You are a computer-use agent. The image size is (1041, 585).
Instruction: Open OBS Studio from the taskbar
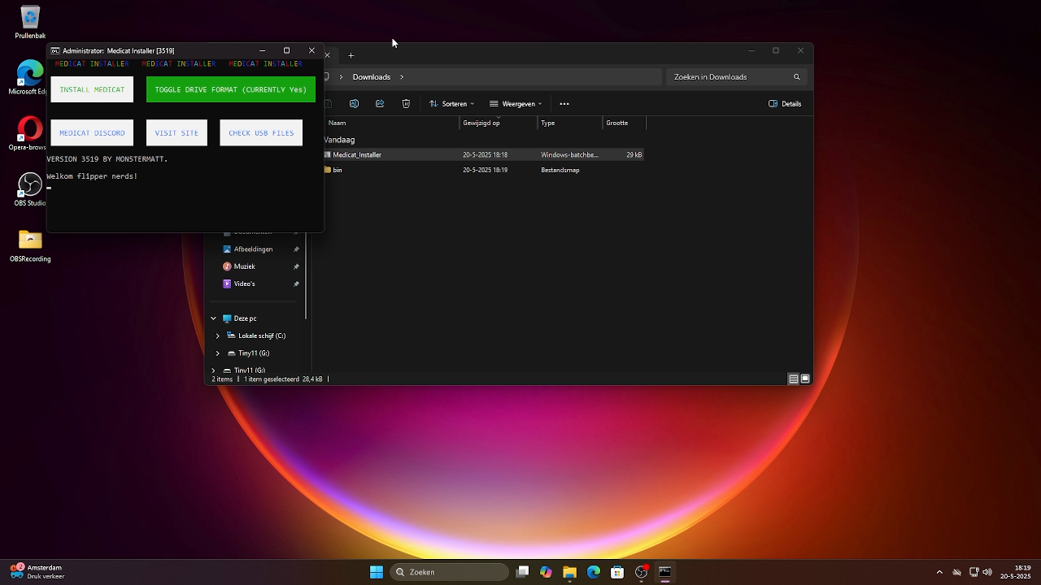641,572
